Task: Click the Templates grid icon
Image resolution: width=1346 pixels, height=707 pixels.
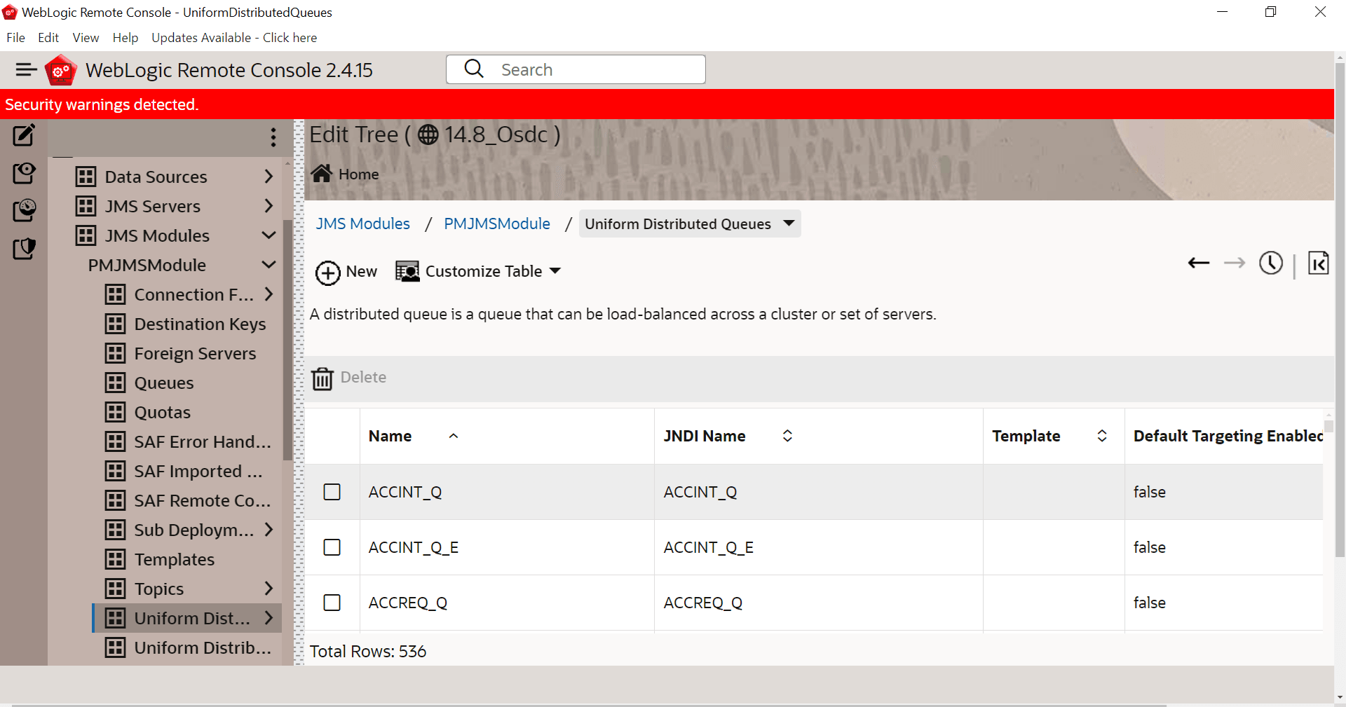Action: [116, 559]
